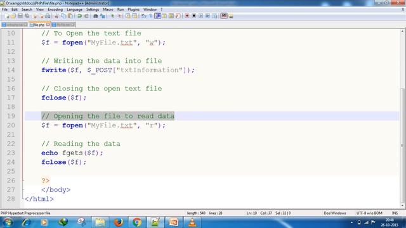Screen dimensions: 406x228
Task: Click the line 28 </html> tag
Action: (x=39, y=199)
